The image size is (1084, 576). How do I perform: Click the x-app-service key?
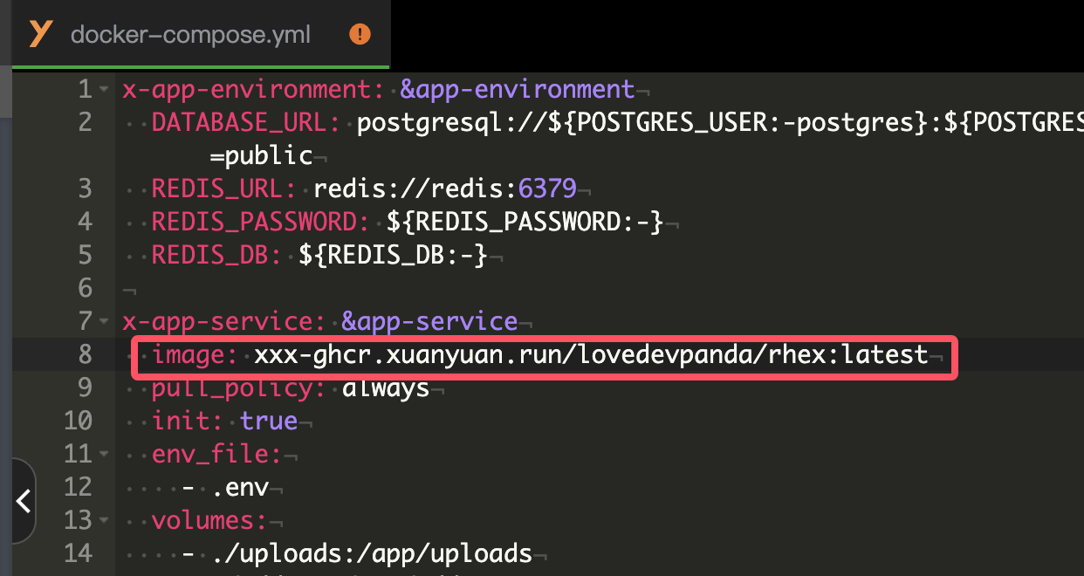(x=224, y=322)
